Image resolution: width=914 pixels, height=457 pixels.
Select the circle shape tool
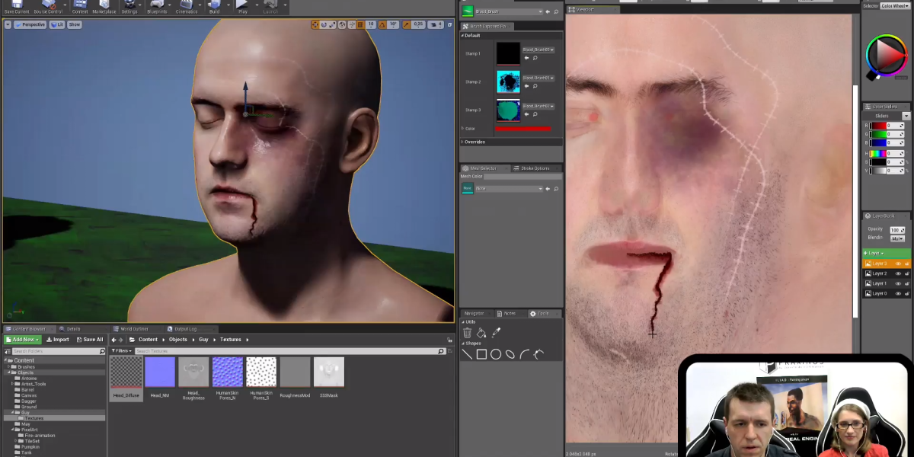(496, 354)
